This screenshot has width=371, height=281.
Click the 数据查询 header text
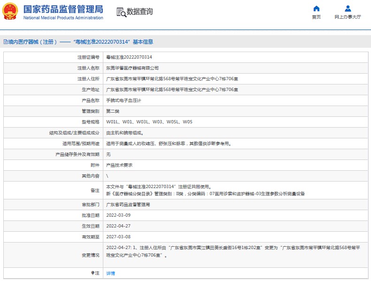coord(140,12)
